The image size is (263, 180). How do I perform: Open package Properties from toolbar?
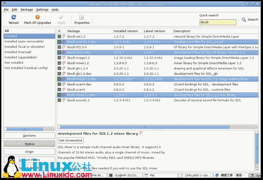click(82, 17)
